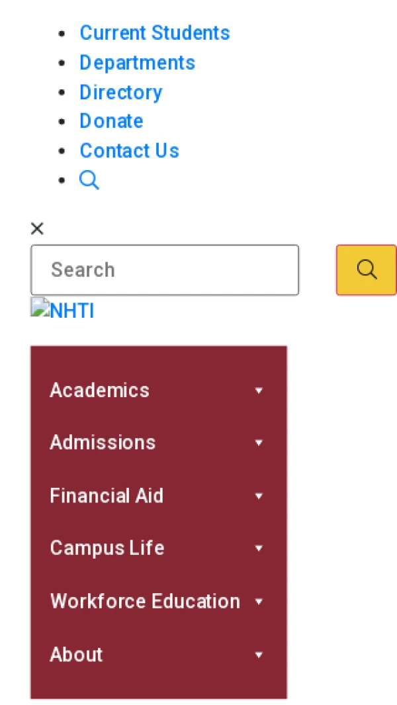The width and height of the screenshot is (397, 705).
Task: Open the Current Students link
Action: 155,33
